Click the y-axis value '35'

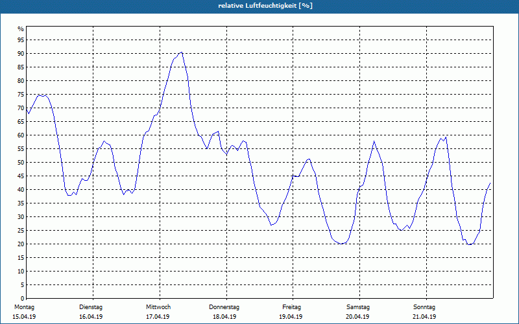[21, 203]
